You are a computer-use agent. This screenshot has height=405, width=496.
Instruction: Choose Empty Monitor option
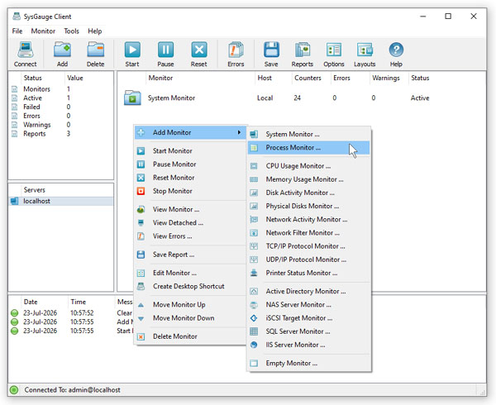coord(308,364)
